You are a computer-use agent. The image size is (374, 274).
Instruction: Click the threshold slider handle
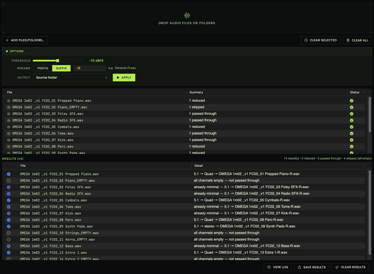coord(57,61)
